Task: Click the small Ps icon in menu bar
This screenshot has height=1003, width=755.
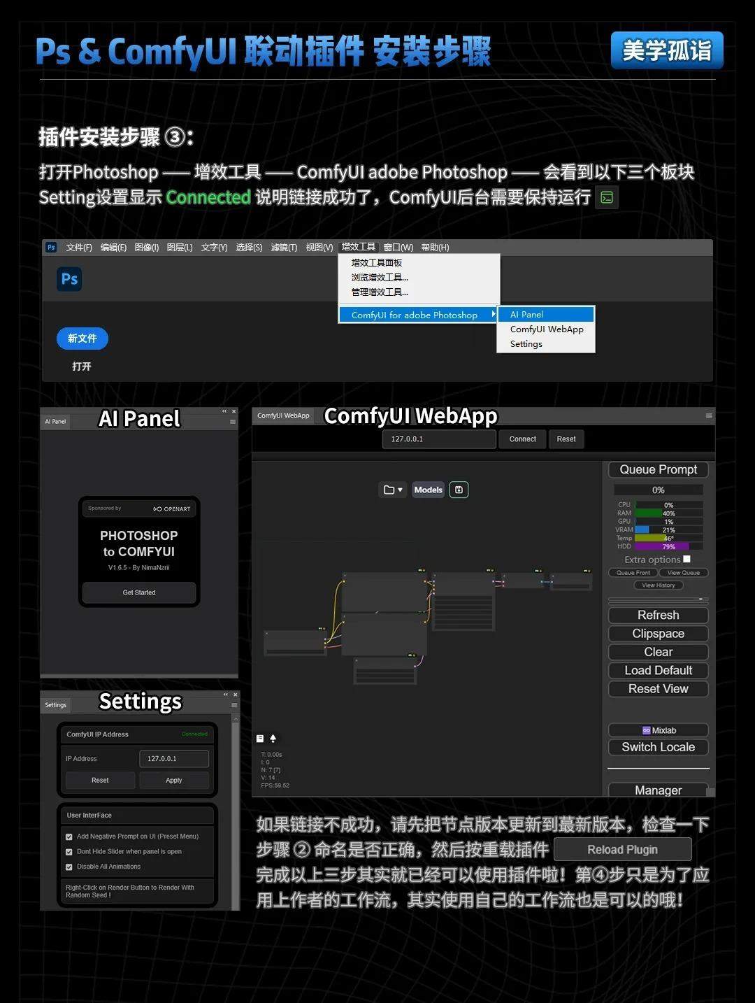Action: pos(51,247)
